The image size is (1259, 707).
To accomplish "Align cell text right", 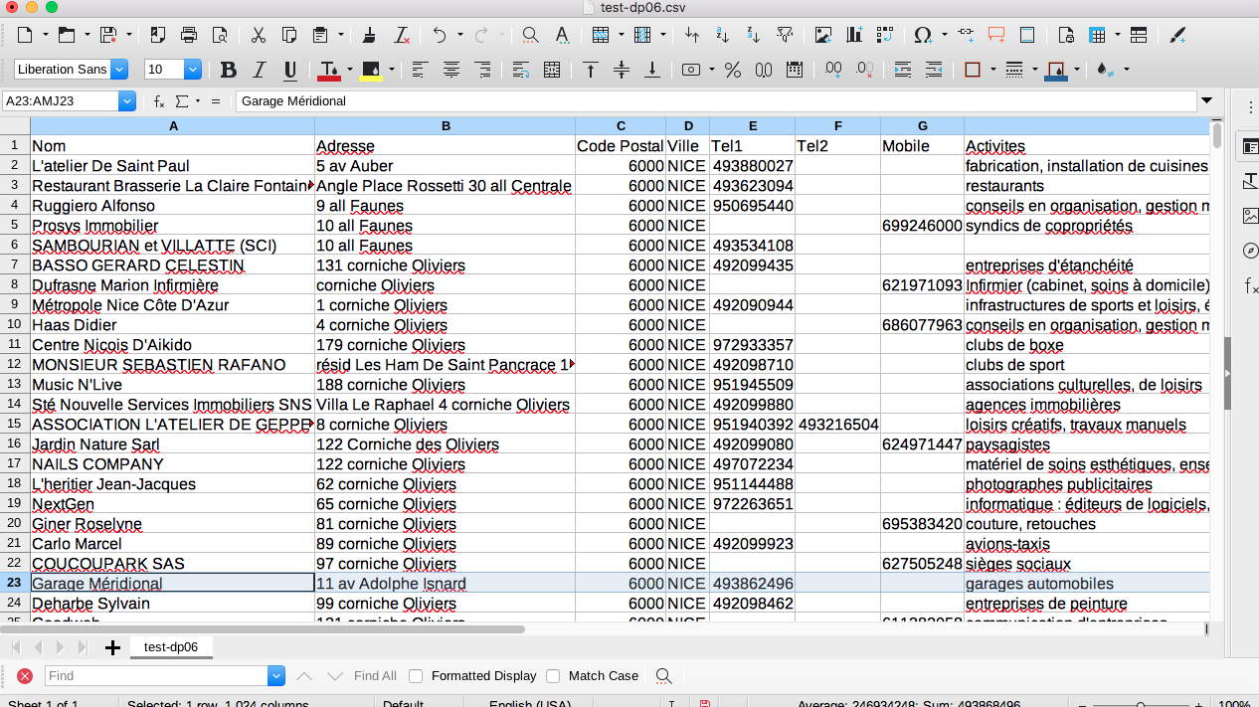I will 482,70.
